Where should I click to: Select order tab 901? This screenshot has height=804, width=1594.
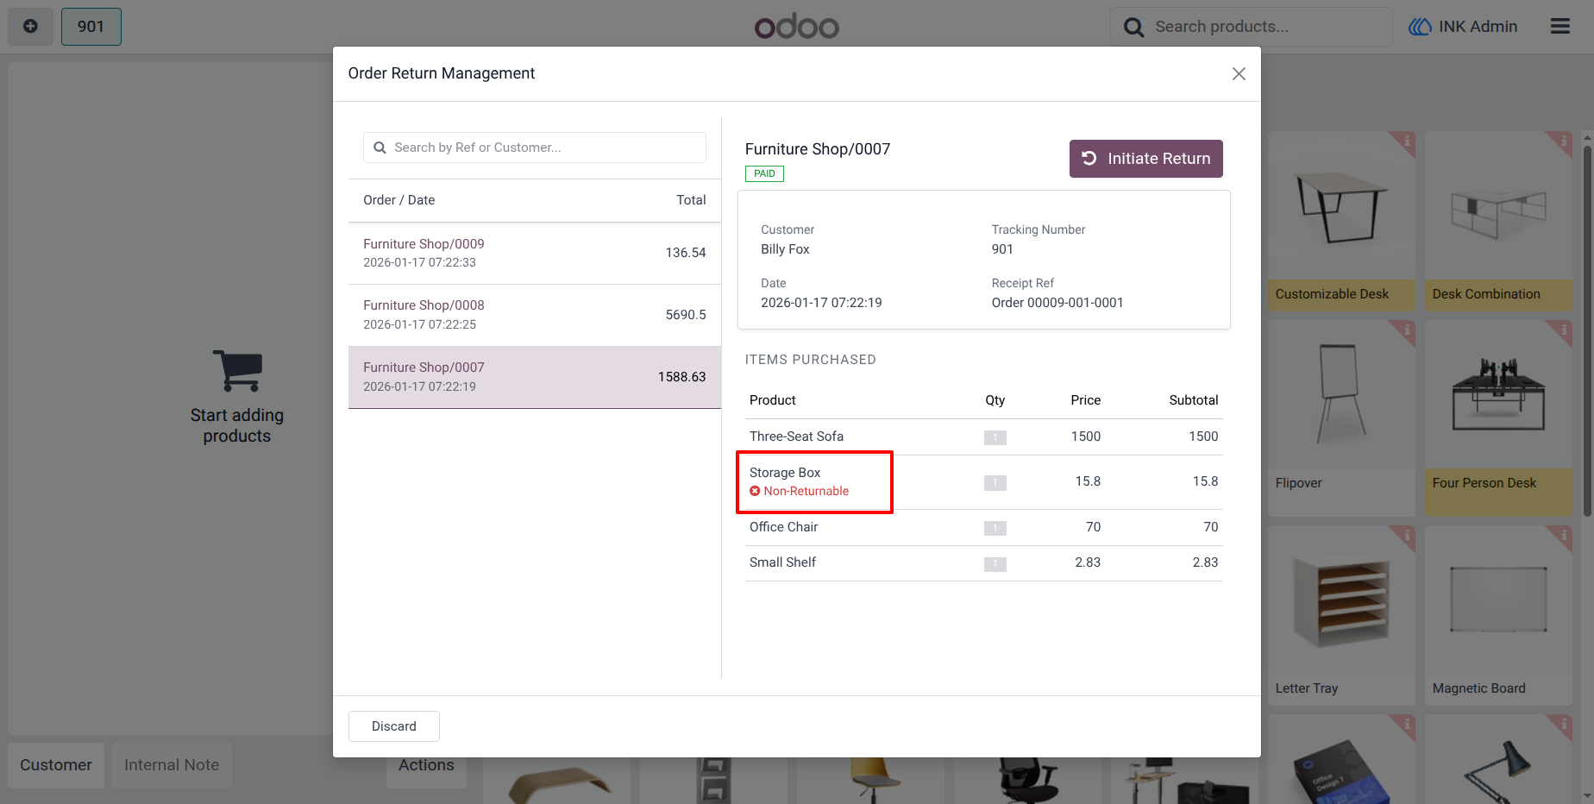point(91,27)
